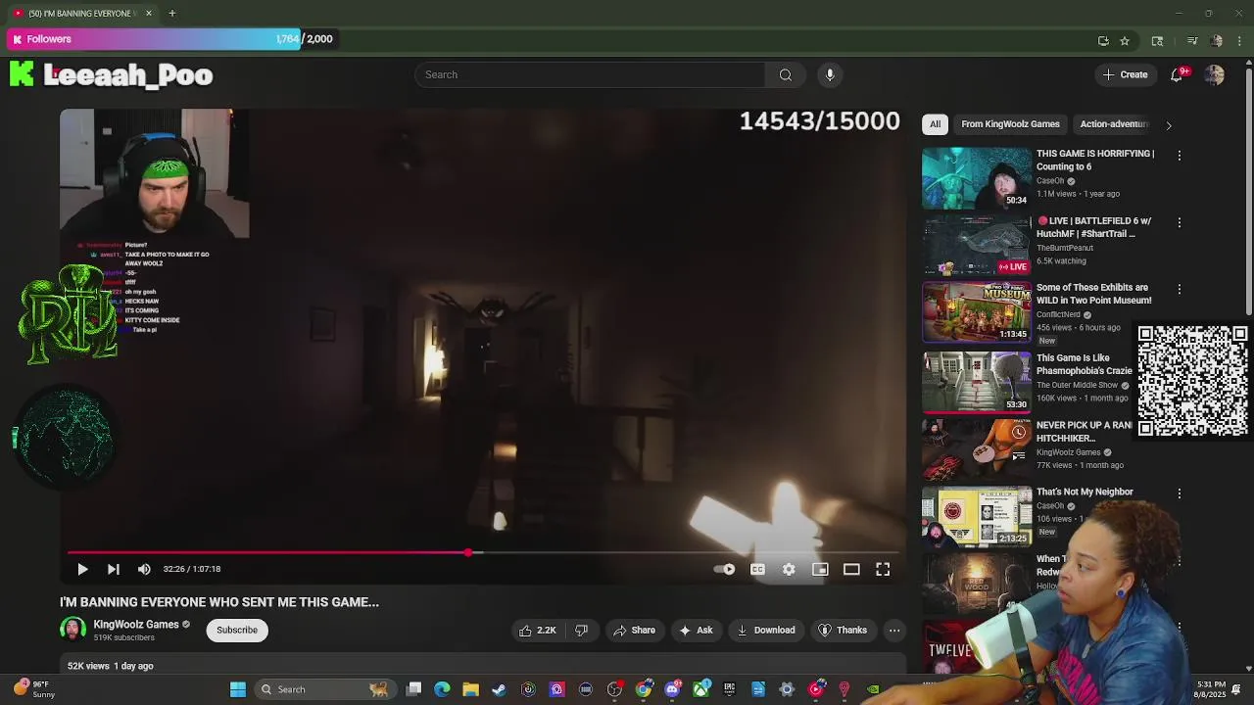Open Microsoft Edge from taskbar

click(x=442, y=689)
